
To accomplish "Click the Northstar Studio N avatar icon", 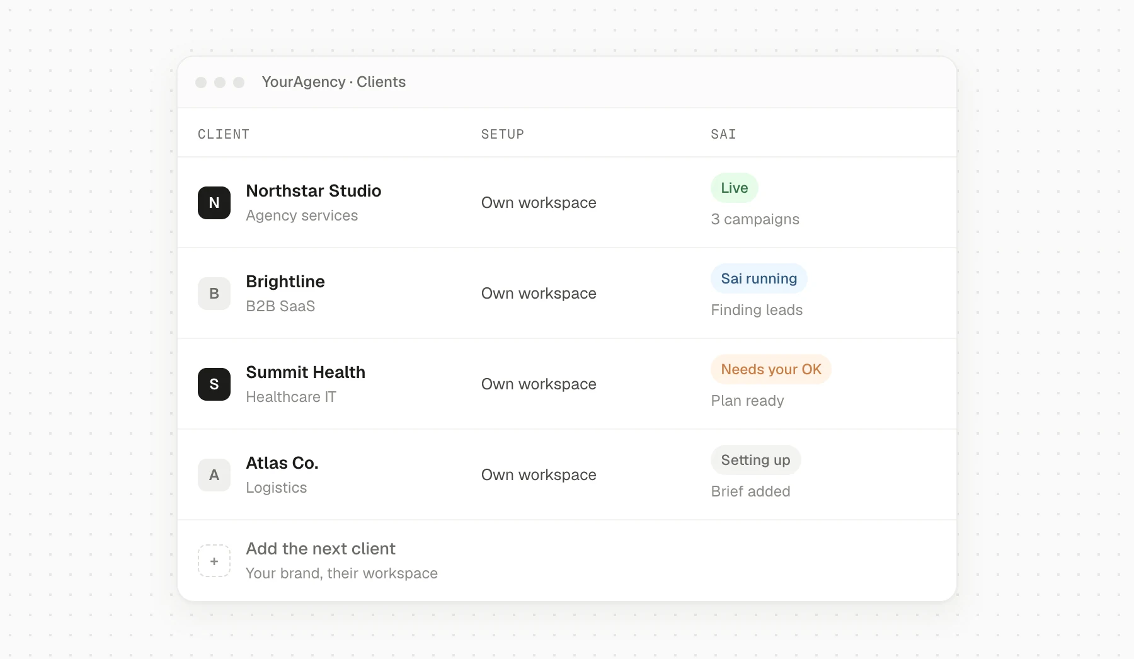I will point(214,203).
